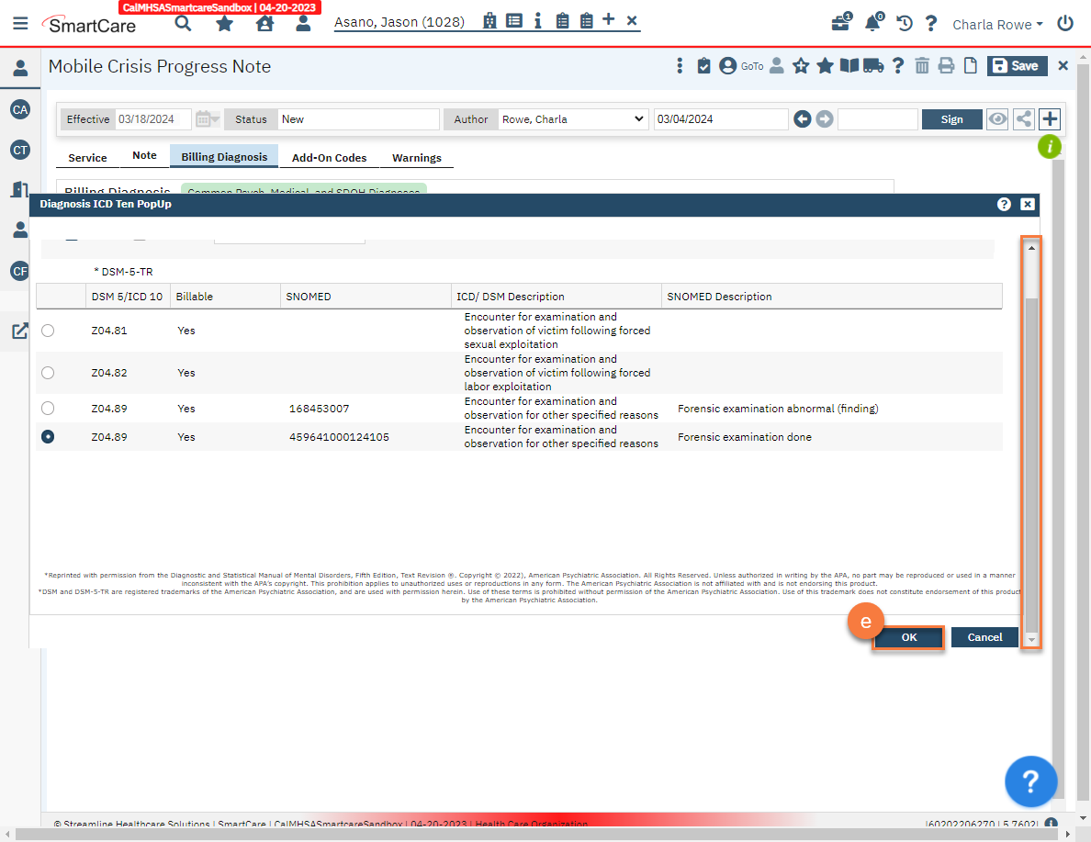Viewport: 1091px width, 842px height.
Task: Click the print icon in note toolbar
Action: pos(946,66)
